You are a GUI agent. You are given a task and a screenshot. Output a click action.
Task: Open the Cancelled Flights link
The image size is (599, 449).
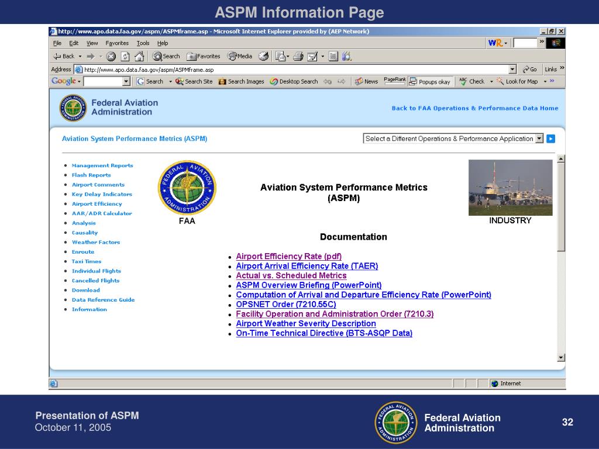pos(95,281)
